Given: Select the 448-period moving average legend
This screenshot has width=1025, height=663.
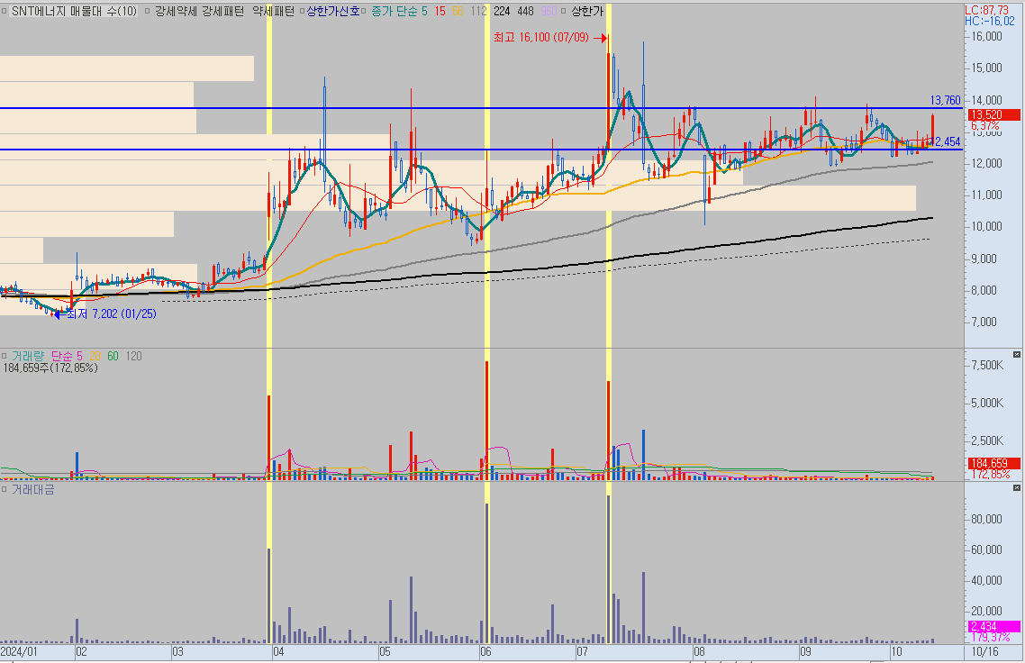Looking at the screenshot, I should pyautogui.click(x=526, y=11).
